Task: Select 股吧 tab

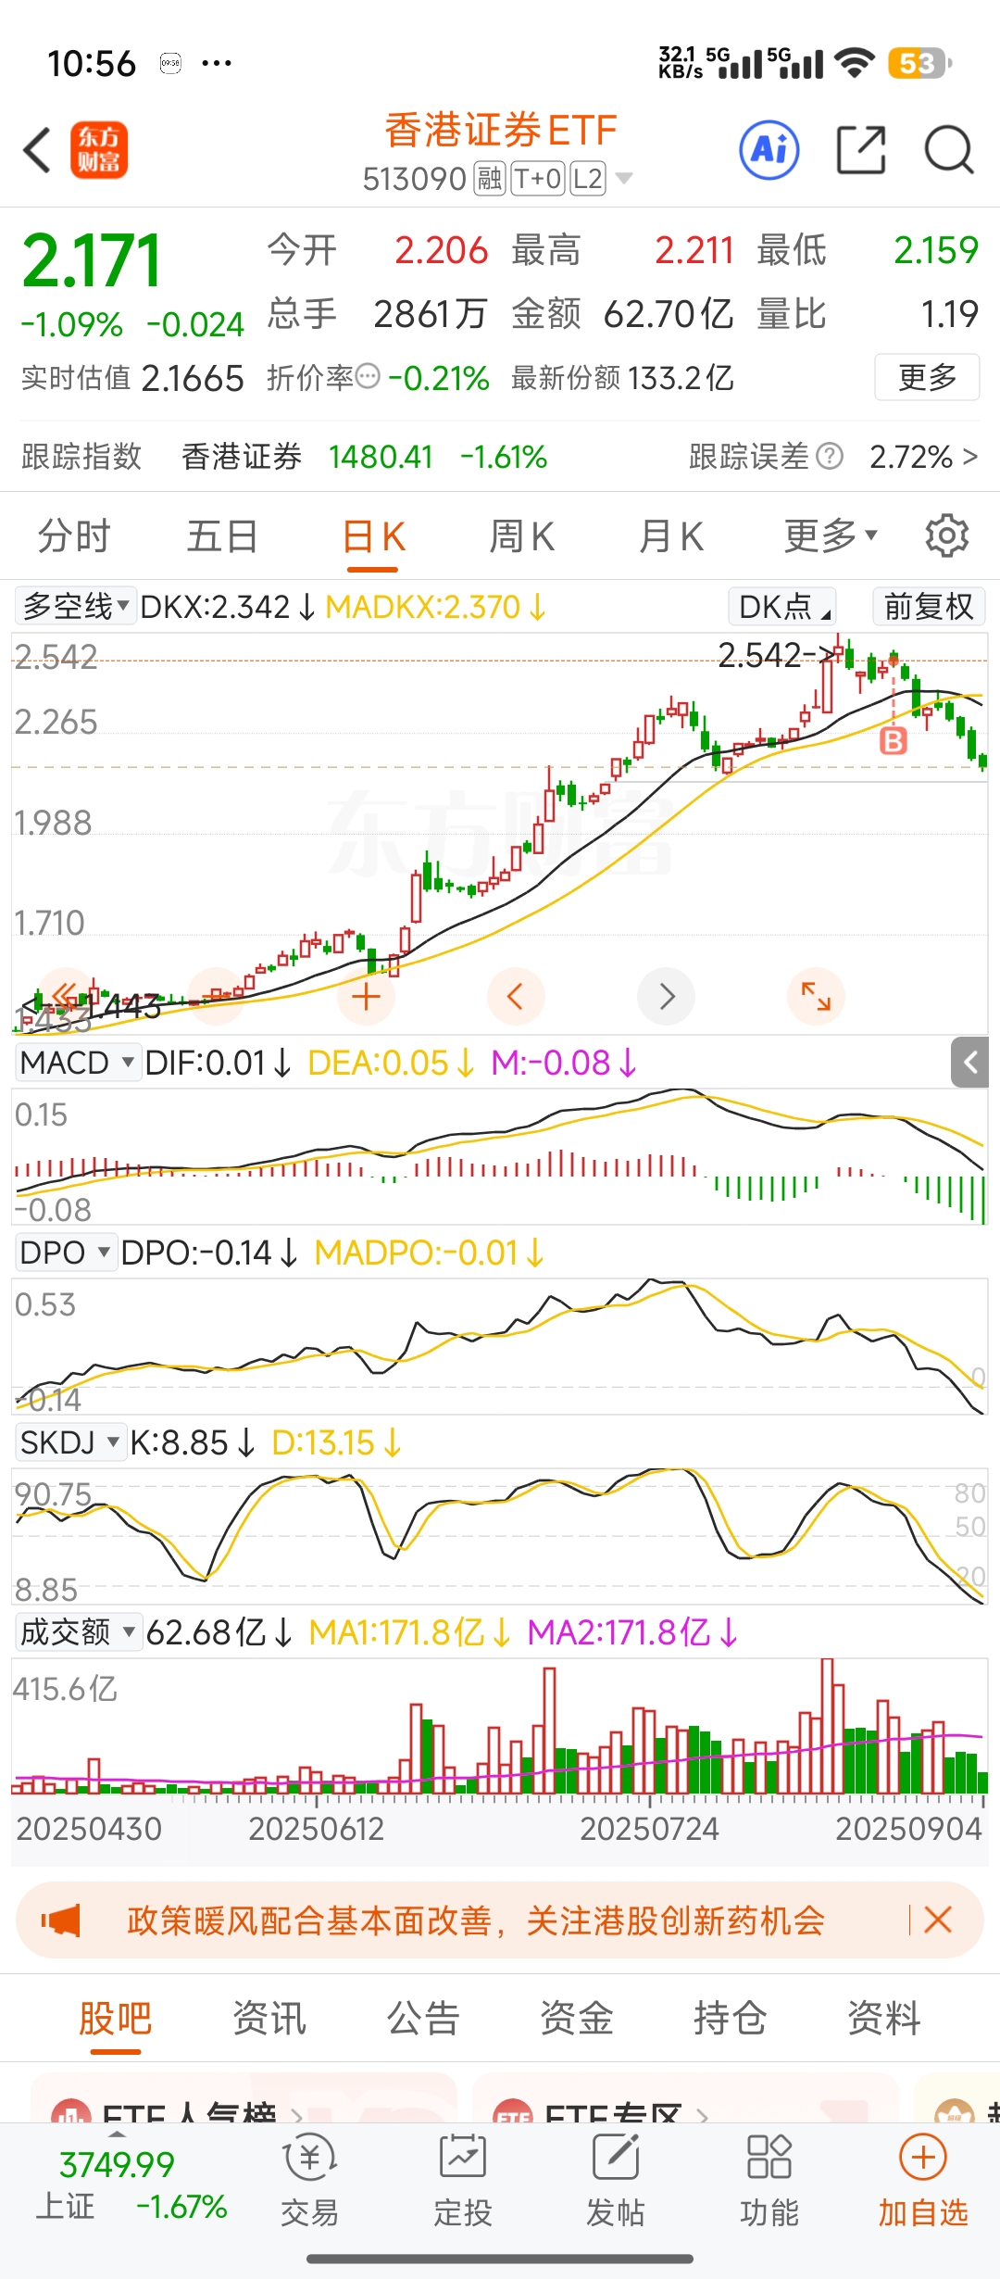Action: (116, 2018)
